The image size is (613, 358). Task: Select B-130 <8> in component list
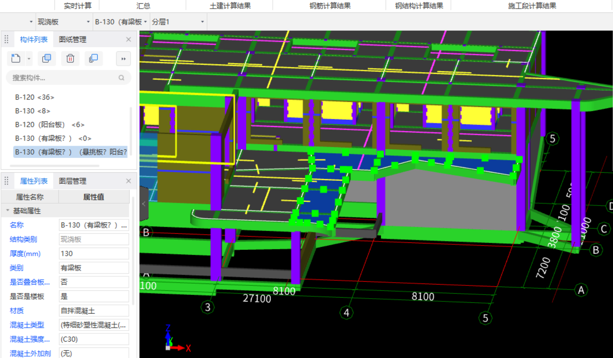[x=33, y=111]
